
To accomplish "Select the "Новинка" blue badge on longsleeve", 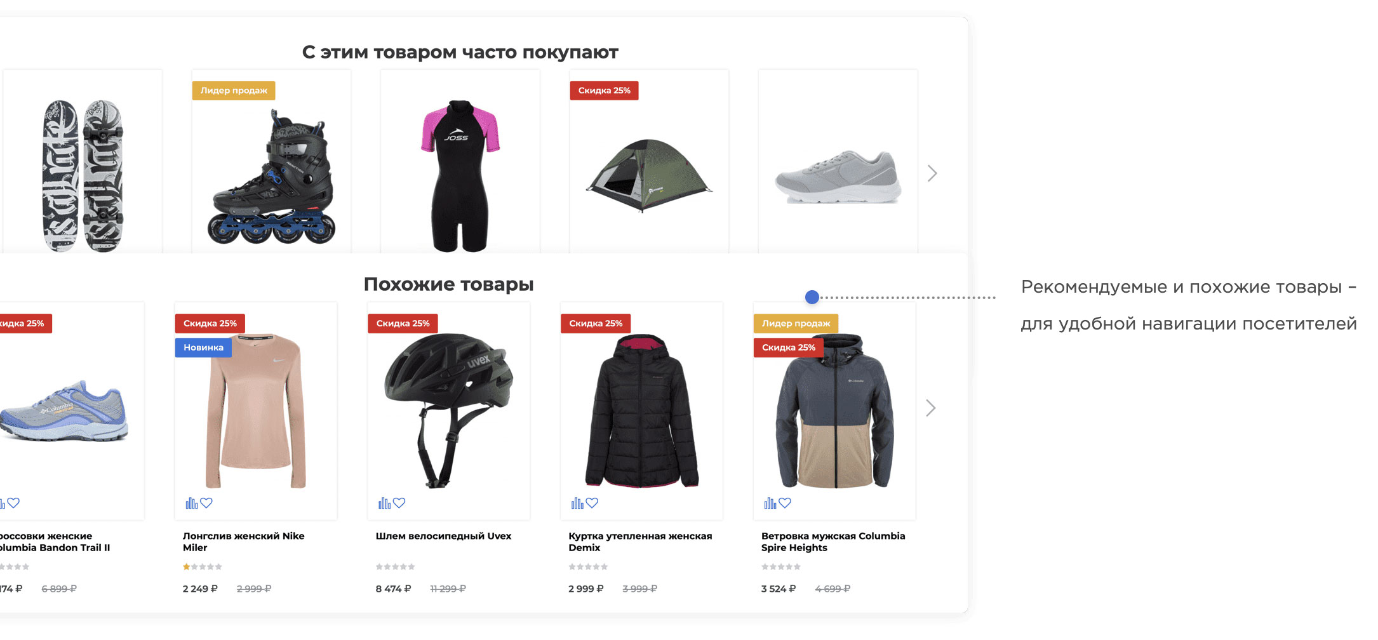I will click(203, 347).
